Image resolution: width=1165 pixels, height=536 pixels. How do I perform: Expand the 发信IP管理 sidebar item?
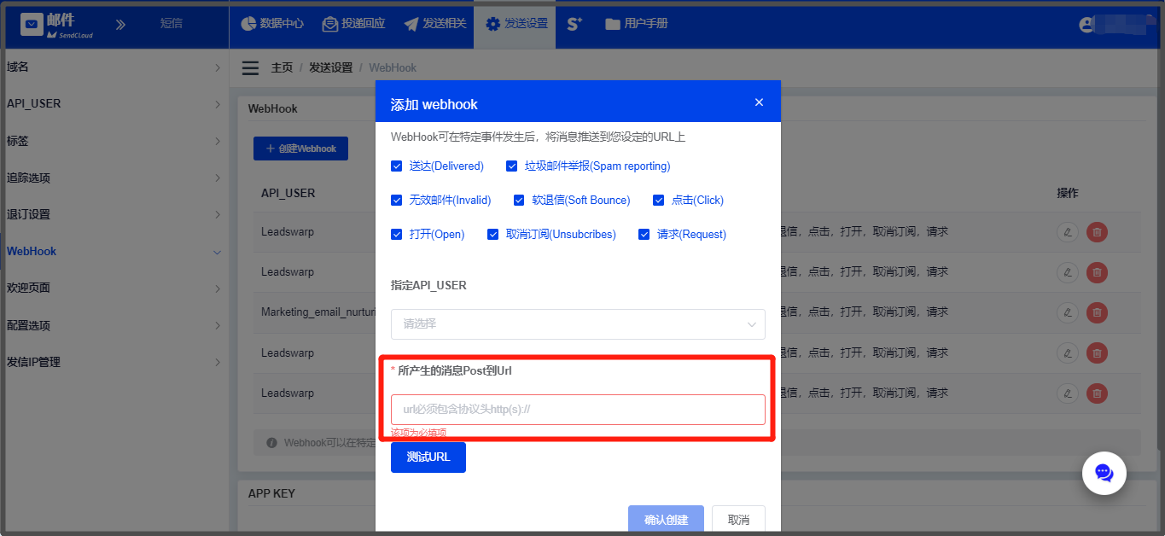click(x=114, y=362)
